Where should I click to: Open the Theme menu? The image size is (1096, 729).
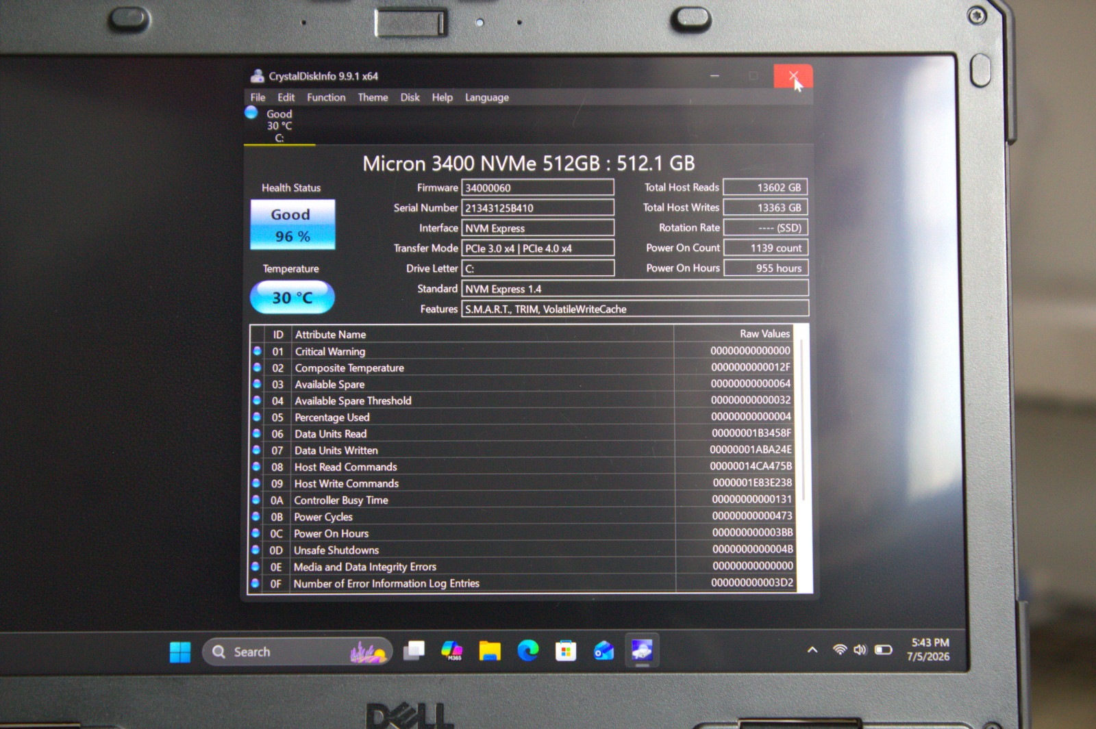373,97
